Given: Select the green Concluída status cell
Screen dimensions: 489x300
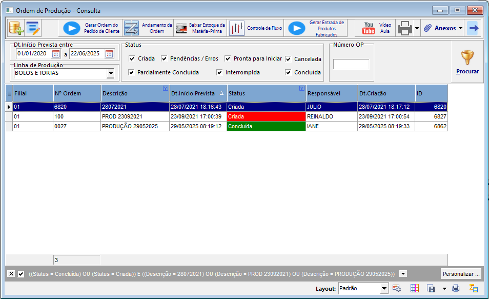Looking at the screenshot, I should (267, 127).
